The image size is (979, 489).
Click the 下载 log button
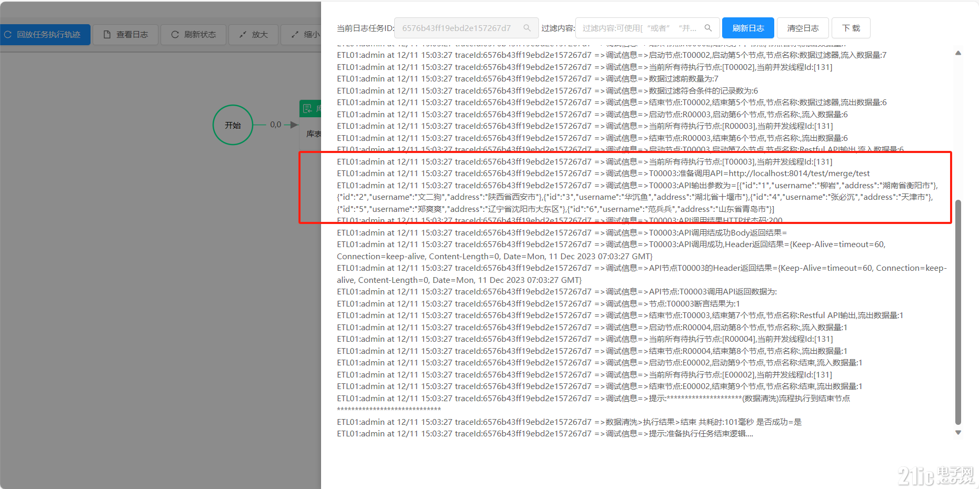(x=851, y=28)
